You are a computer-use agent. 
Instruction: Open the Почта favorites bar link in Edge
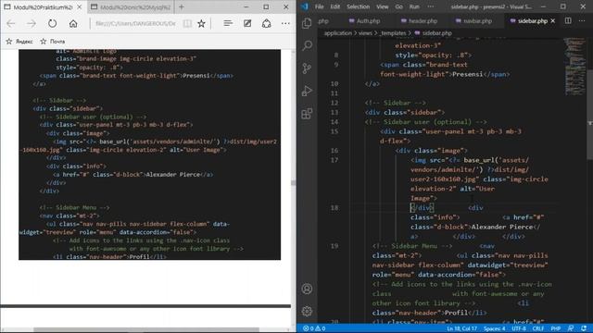(53, 42)
